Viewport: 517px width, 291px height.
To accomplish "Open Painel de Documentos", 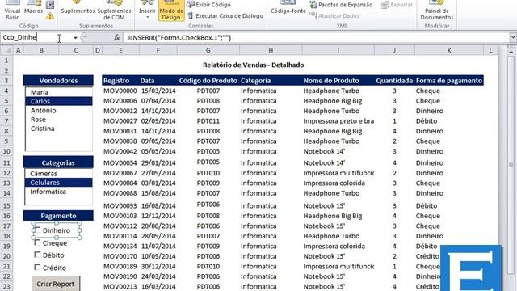I will pyautogui.click(x=436, y=11).
